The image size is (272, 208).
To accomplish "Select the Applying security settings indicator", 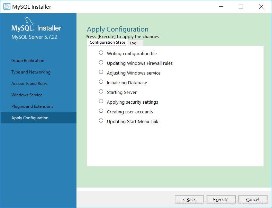I will click(101, 101).
